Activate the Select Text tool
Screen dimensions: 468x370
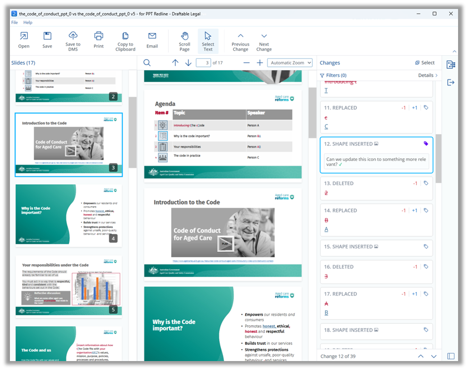coord(208,40)
